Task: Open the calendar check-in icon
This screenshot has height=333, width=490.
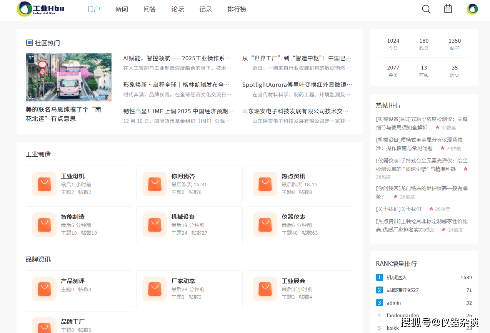Action: (448, 9)
